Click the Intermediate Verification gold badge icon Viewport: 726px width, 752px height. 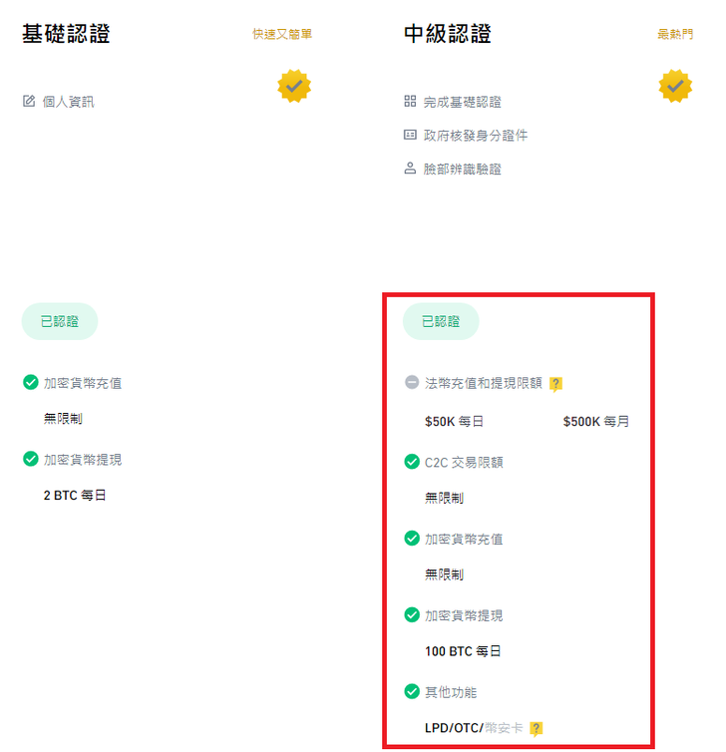(675, 87)
